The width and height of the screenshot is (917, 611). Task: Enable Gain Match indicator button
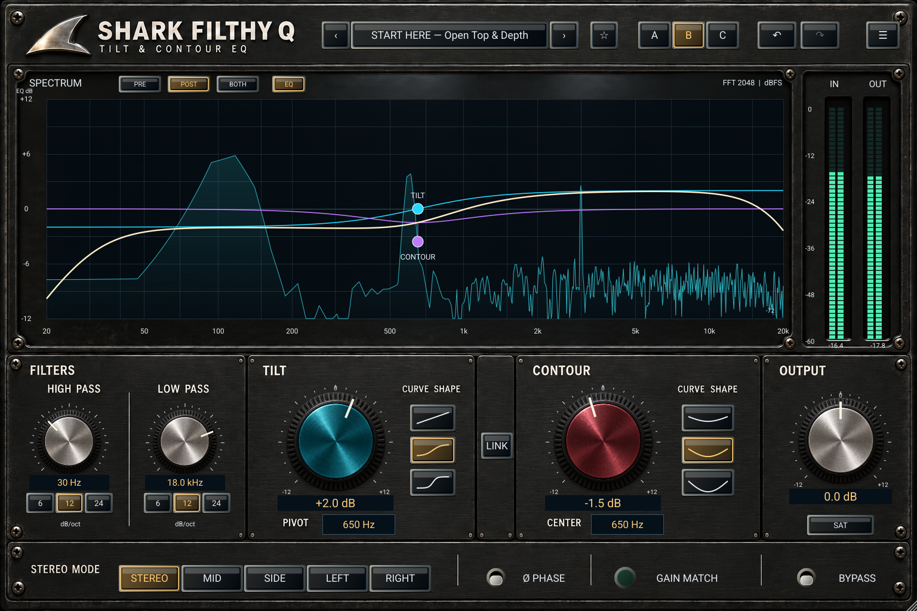(625, 578)
